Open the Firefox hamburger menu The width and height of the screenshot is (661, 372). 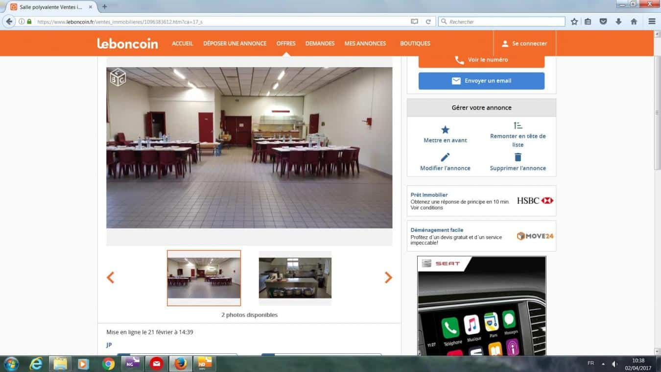point(652,22)
